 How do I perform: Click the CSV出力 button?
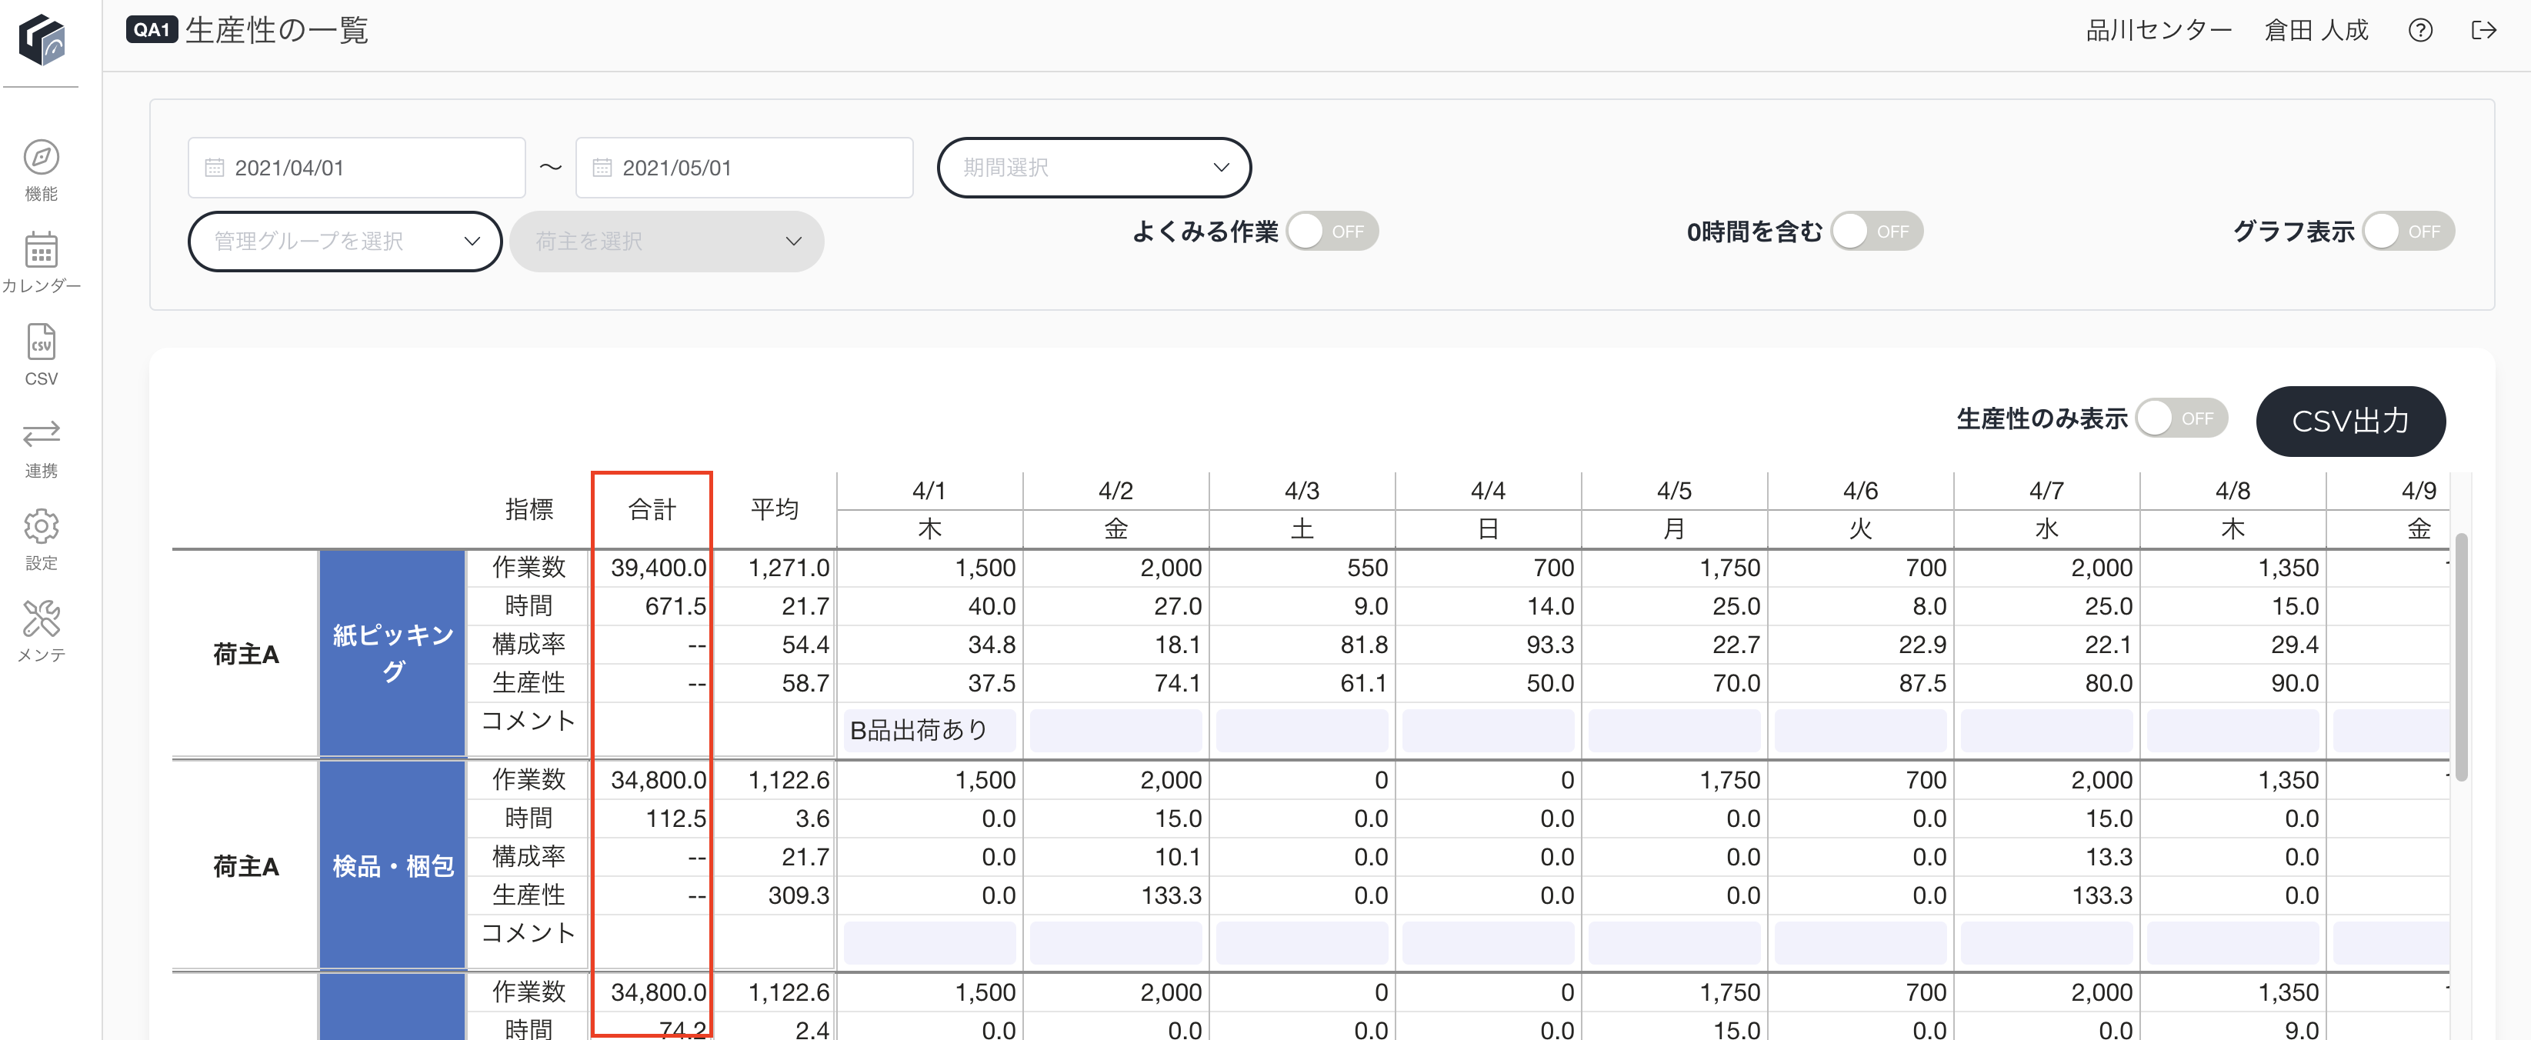[x=2350, y=422]
